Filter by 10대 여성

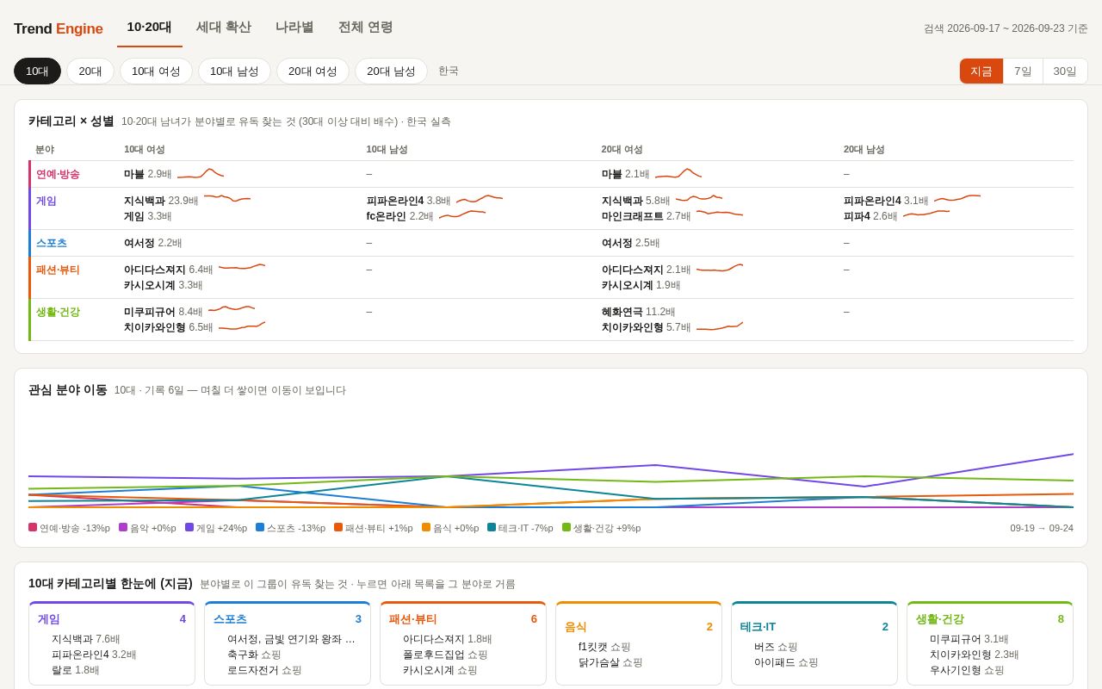click(x=156, y=71)
